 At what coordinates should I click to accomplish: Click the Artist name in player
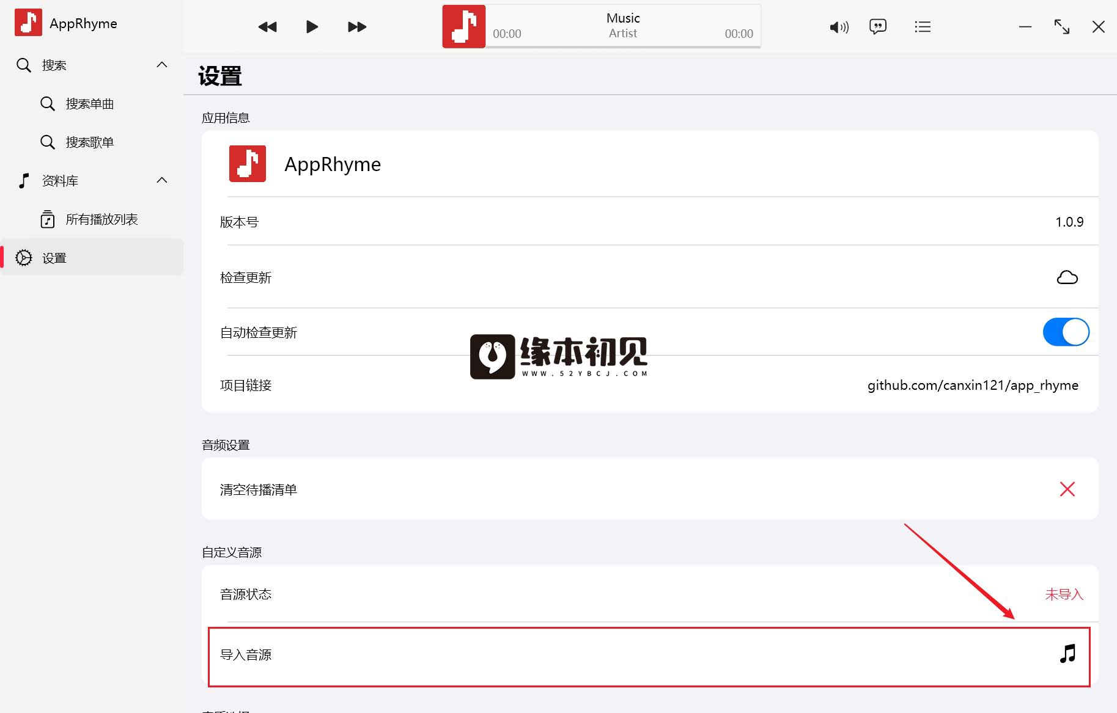623,34
